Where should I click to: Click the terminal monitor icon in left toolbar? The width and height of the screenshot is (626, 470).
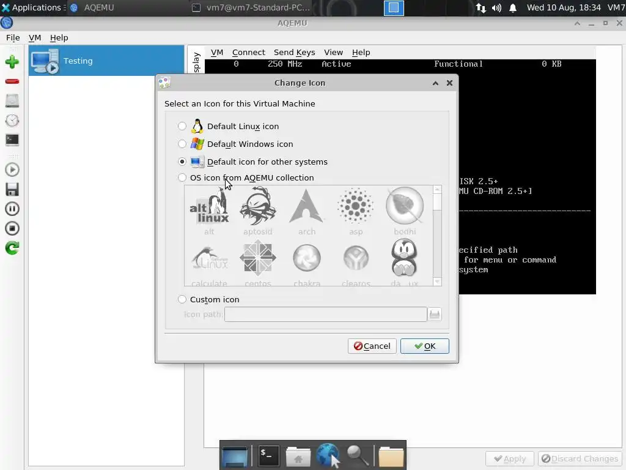(12, 140)
